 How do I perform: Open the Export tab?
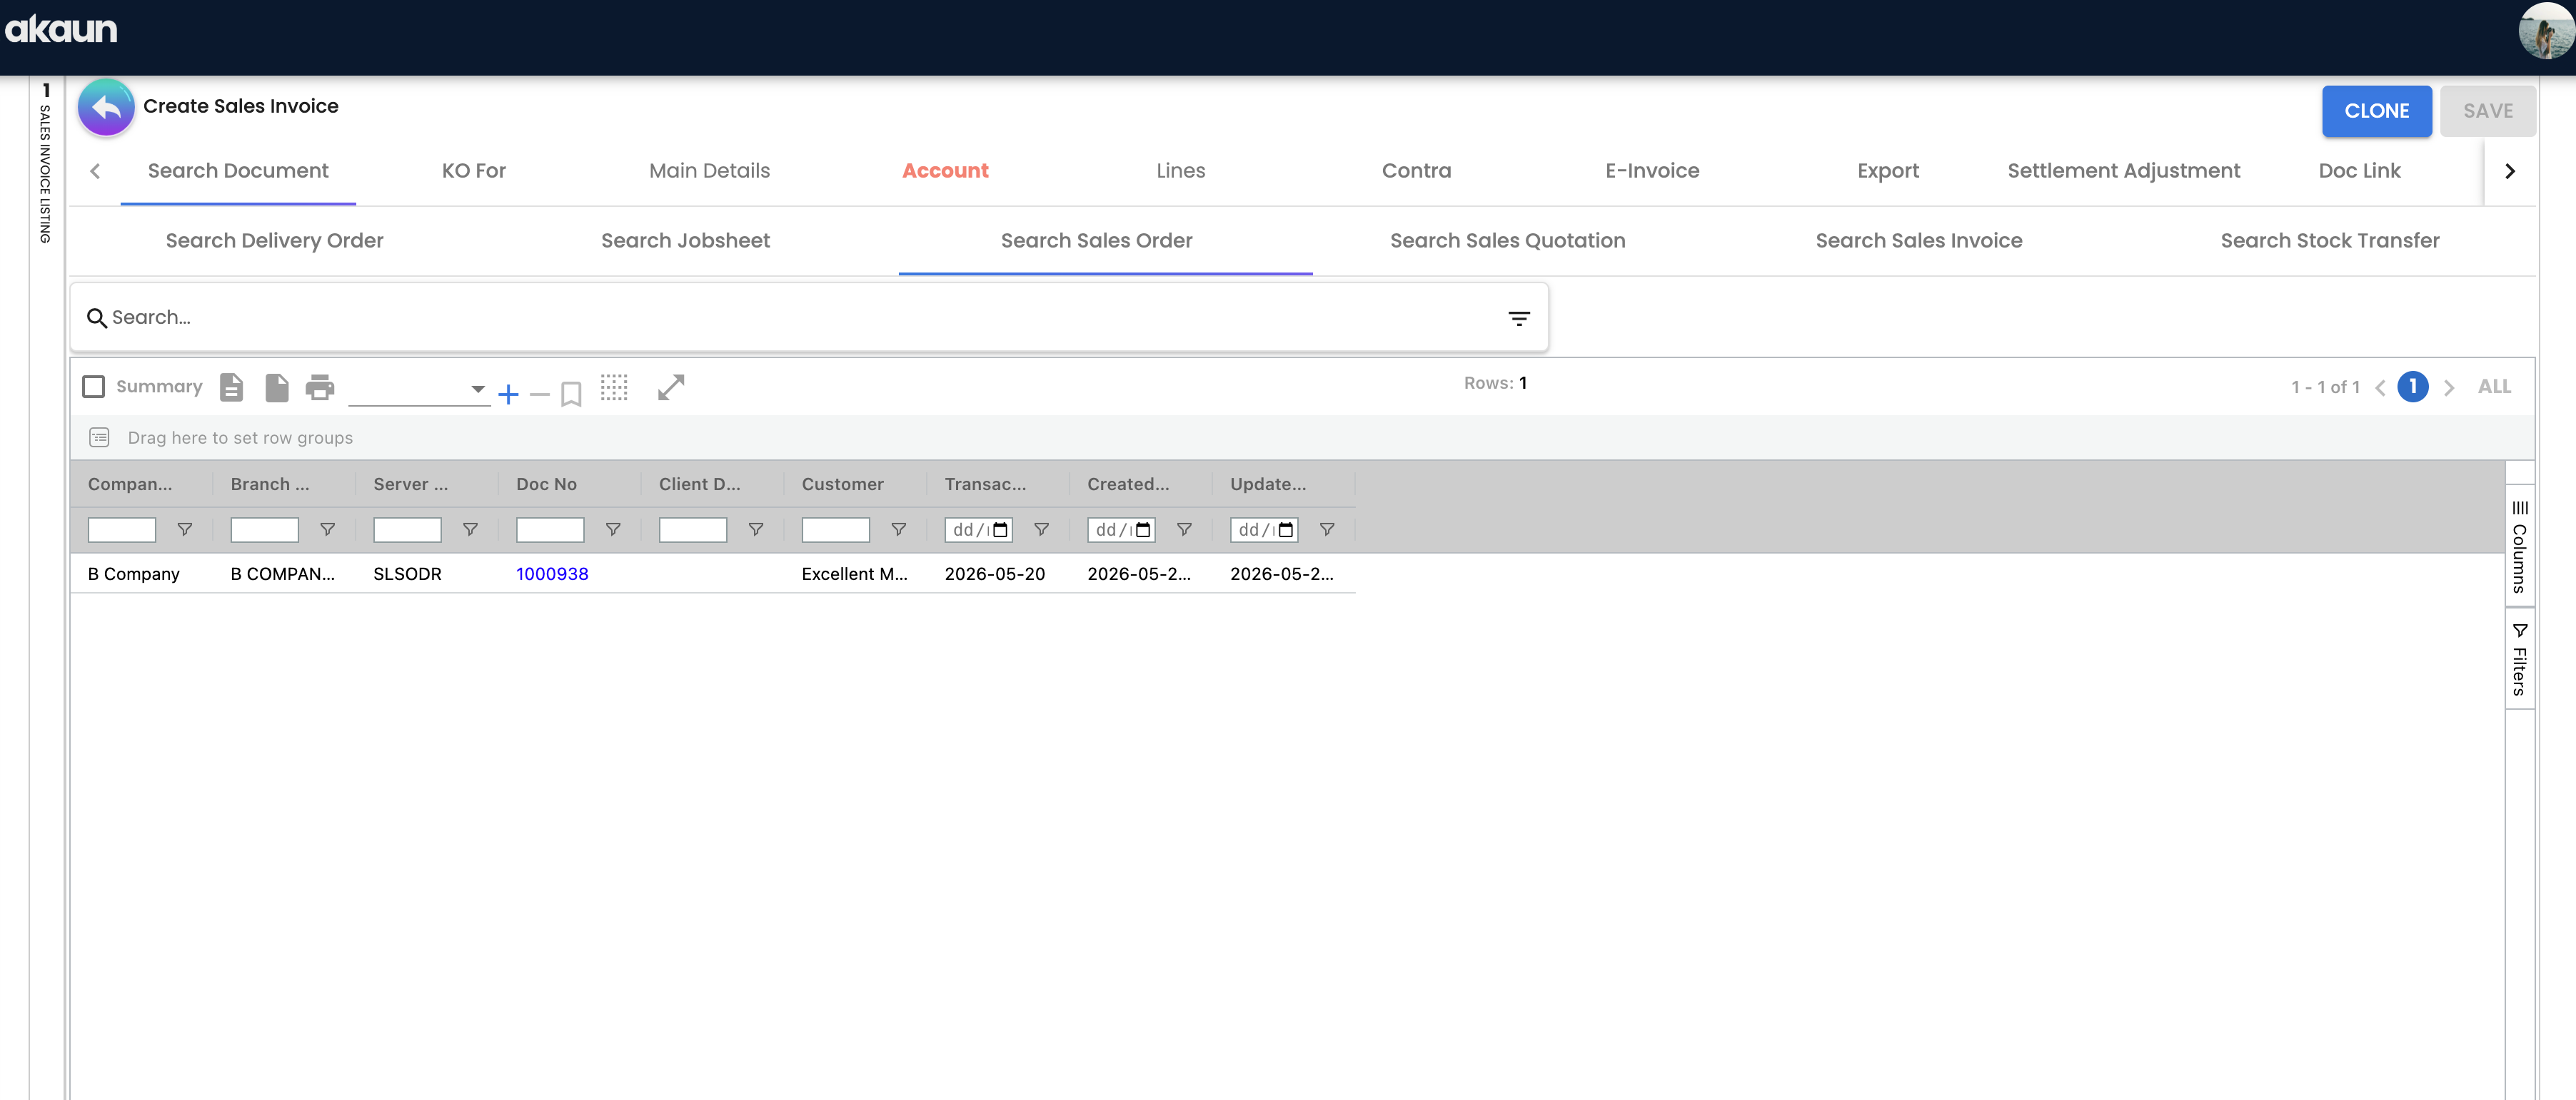(x=1888, y=170)
